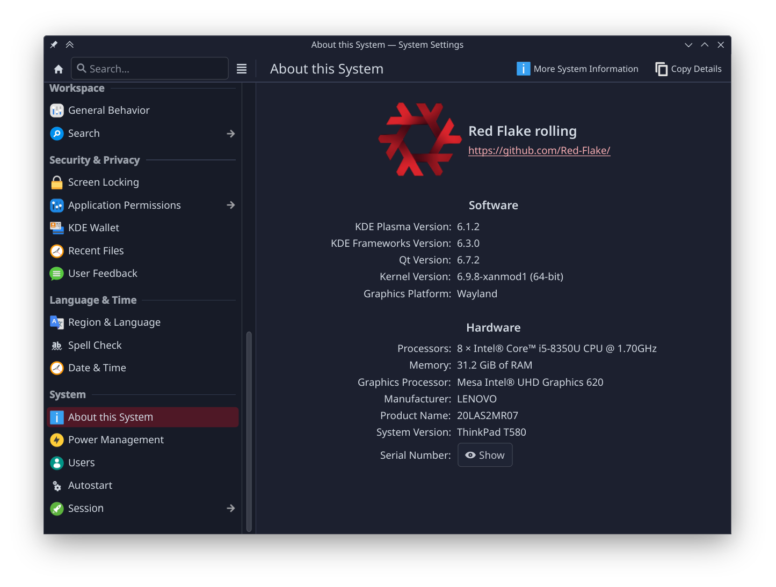Select the Autostart entry
This screenshot has height=587, width=776.
[x=143, y=486]
